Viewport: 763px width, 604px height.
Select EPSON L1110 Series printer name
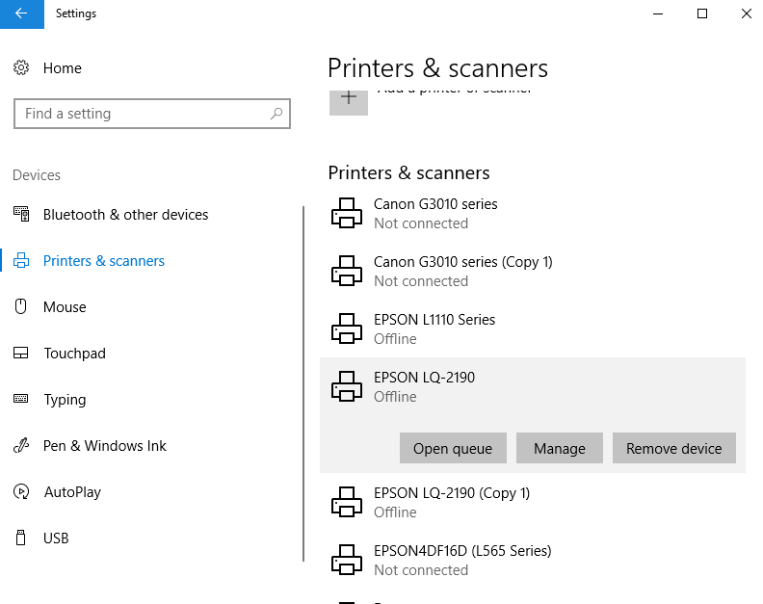point(434,320)
